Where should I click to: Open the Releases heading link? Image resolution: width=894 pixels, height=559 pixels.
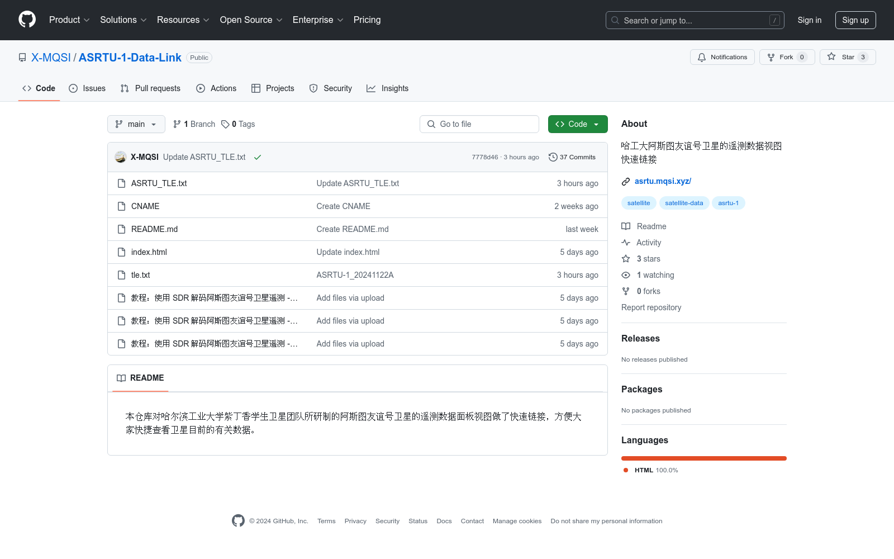(640, 338)
